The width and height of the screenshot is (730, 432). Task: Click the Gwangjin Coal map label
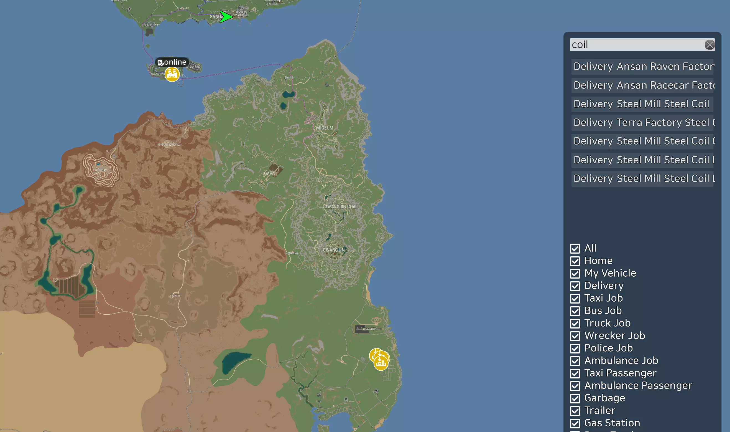[x=341, y=207]
